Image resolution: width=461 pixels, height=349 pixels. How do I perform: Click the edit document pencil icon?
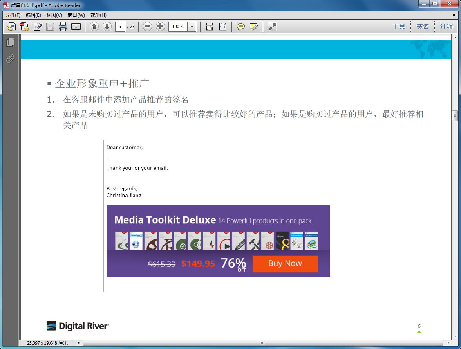click(37, 27)
